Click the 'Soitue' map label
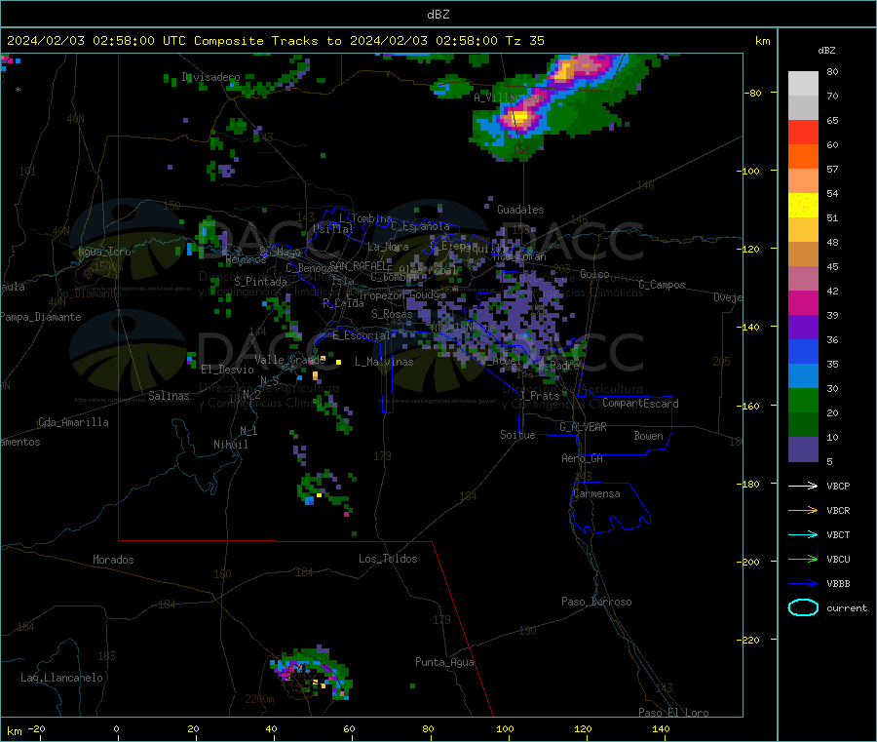877x742 pixels. pyautogui.click(x=517, y=435)
